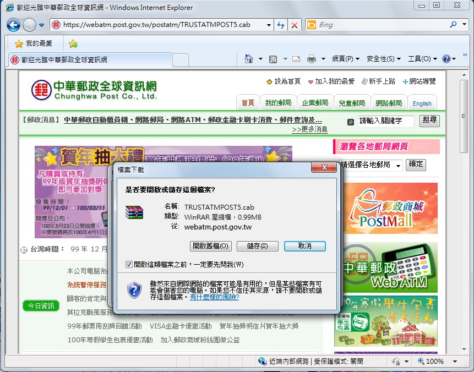Open the 賀年抽獎明信片賀年抽大獎 link
The image size is (474, 372).
pos(259,326)
